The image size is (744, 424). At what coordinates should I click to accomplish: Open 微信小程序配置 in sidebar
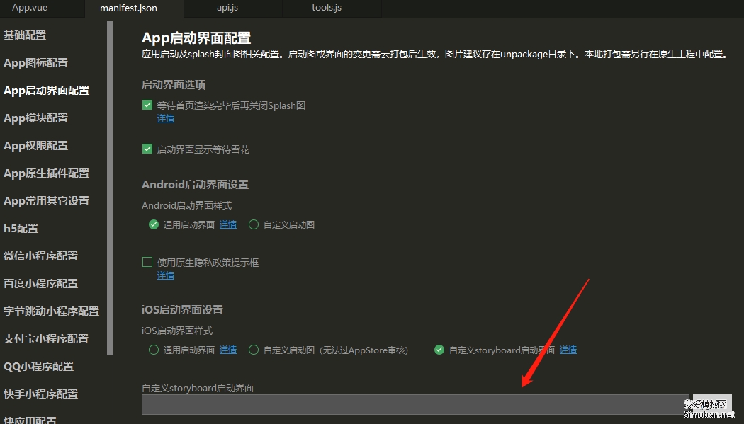click(x=41, y=256)
